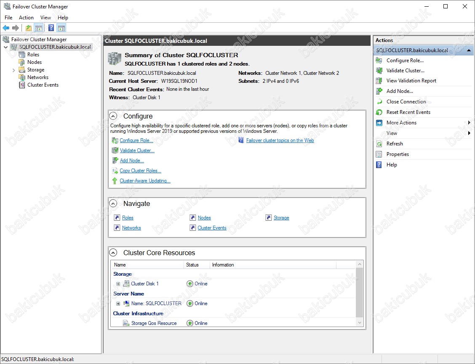Collapse the Configure section chevron
The height and width of the screenshot is (364, 475).
click(x=113, y=116)
